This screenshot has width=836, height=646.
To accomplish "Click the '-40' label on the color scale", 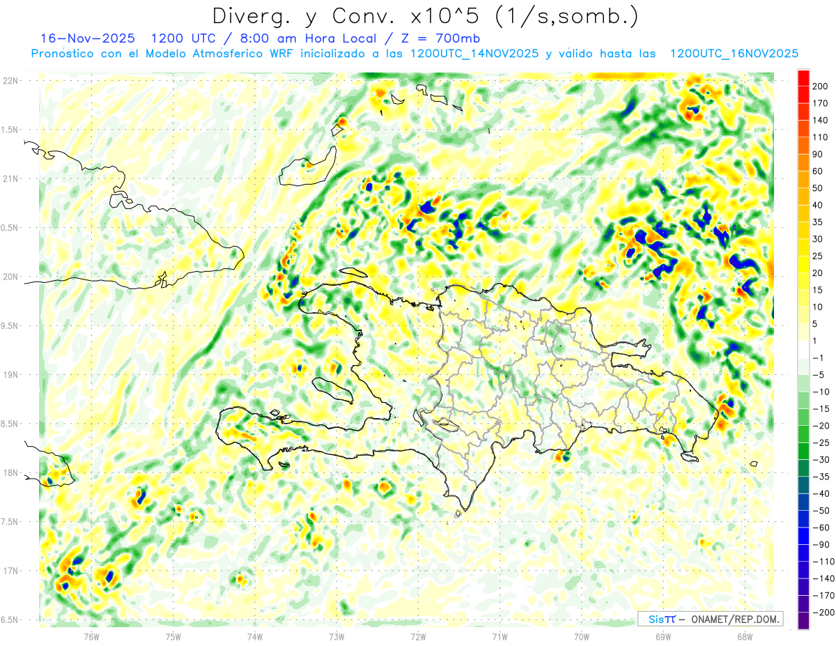I will (x=821, y=493).
